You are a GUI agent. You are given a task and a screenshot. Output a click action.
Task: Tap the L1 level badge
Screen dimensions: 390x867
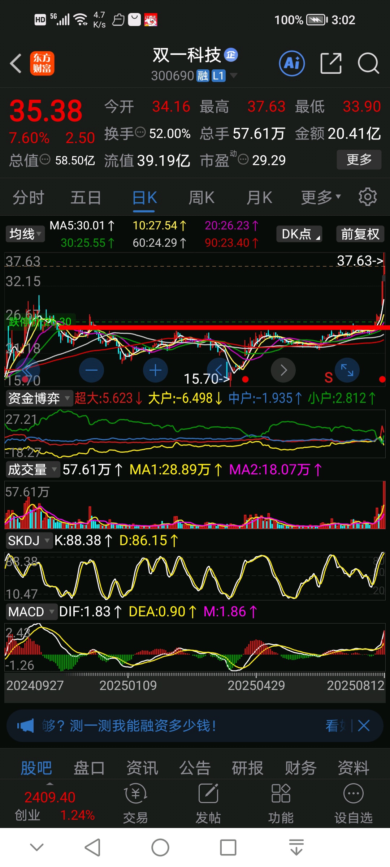[218, 76]
